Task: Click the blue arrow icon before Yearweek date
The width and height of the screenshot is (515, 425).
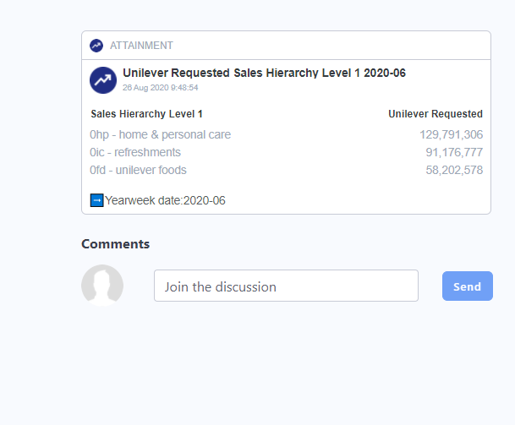Action: coord(97,200)
